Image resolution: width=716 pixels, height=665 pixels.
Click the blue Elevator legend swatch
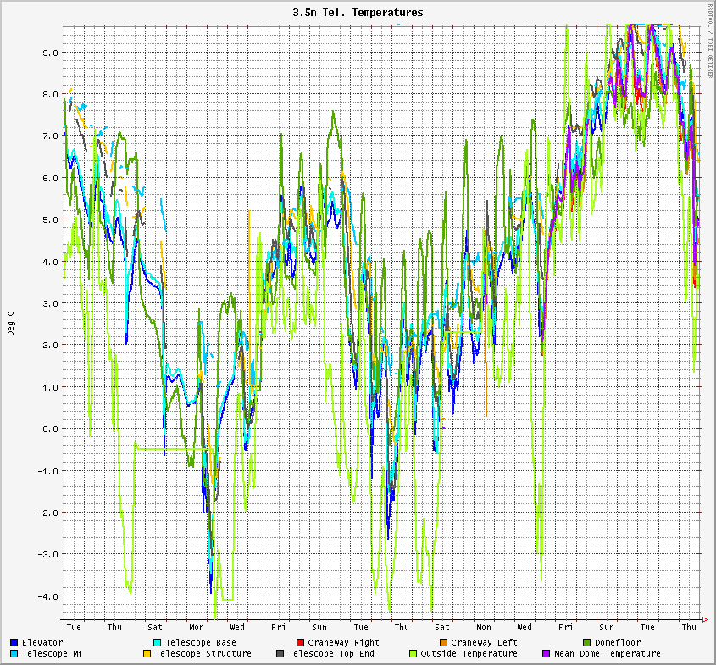pos(14,643)
